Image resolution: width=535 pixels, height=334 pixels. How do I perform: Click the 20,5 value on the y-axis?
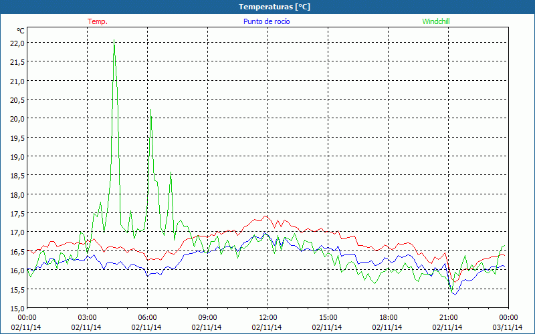pos(17,100)
